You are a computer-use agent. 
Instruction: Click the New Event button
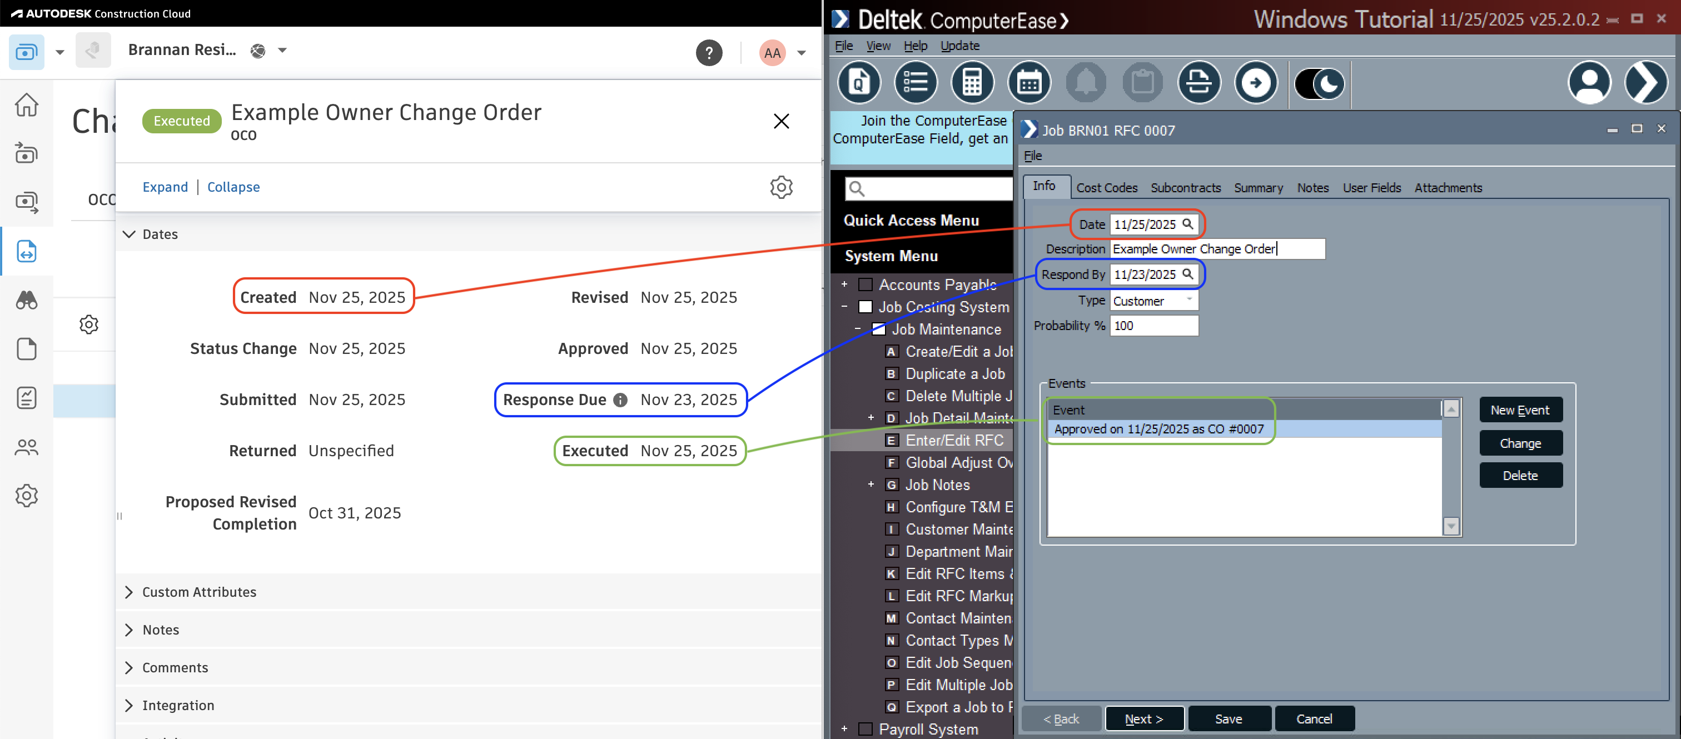(x=1519, y=410)
